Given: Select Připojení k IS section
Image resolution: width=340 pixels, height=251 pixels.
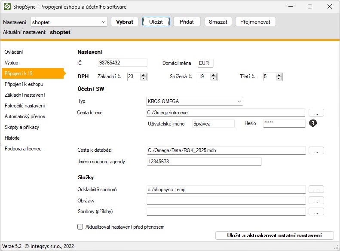Looking at the screenshot, I should 34,73.
